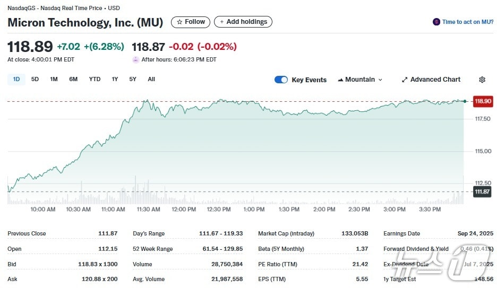
Task: Select the 5Y time range
Action: tap(133, 79)
